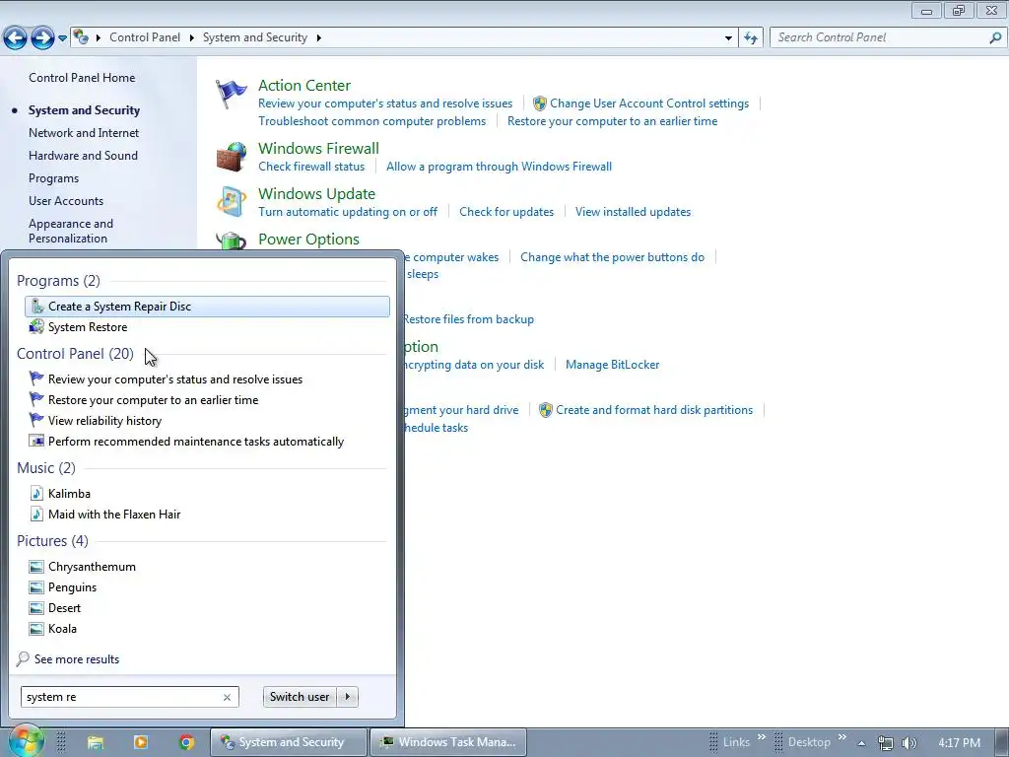Viewport: 1009px width, 757px height.
Task: Go to Control Panel Home
Action: 82,78
